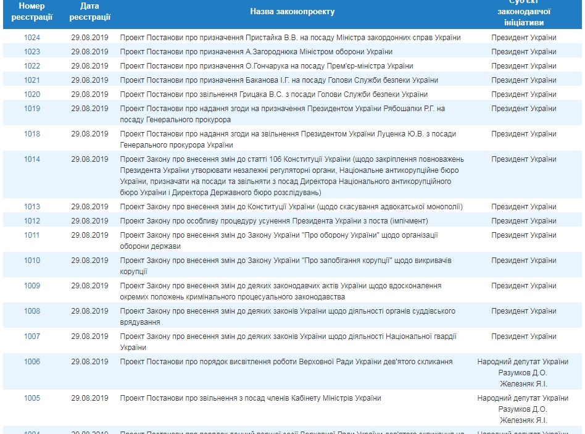
Task: Select bill 1011 link
Action: click(32, 235)
